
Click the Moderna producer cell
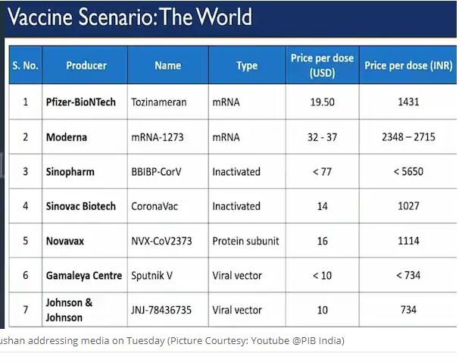click(66, 137)
